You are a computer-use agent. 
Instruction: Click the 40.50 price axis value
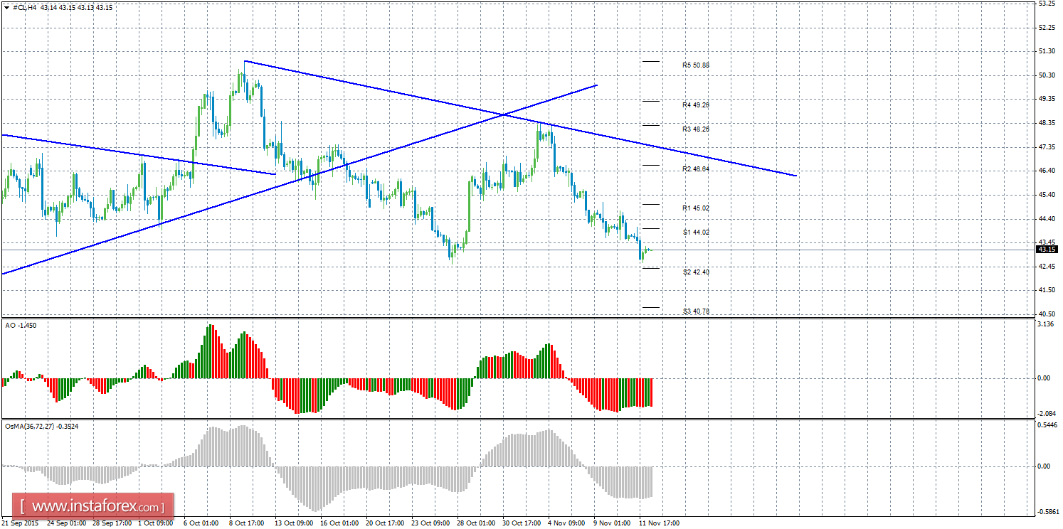(1046, 314)
